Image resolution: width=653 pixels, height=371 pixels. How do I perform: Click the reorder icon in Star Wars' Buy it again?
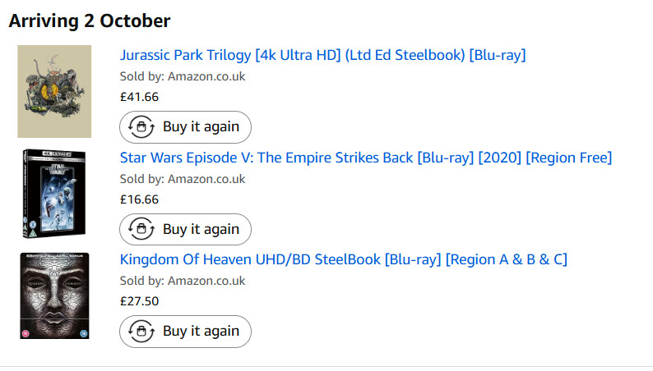[141, 230]
